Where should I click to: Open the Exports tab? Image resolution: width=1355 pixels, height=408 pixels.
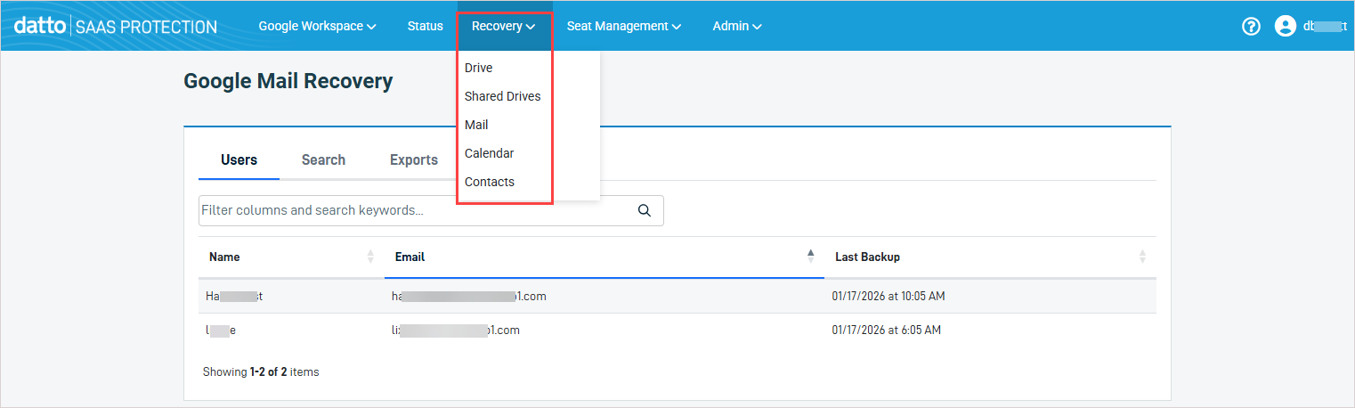pyautogui.click(x=414, y=160)
